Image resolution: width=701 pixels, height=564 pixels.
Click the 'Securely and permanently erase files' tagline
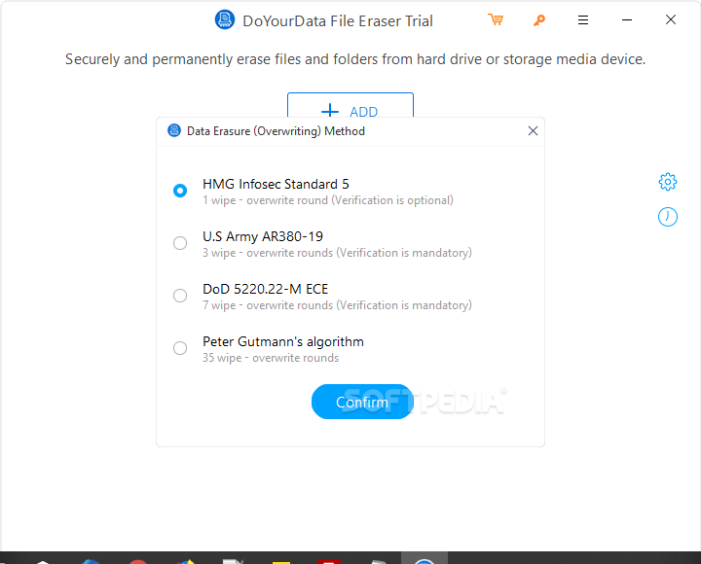point(355,59)
